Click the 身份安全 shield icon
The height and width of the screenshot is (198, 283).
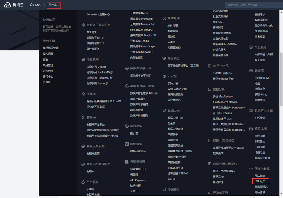pos(164,58)
